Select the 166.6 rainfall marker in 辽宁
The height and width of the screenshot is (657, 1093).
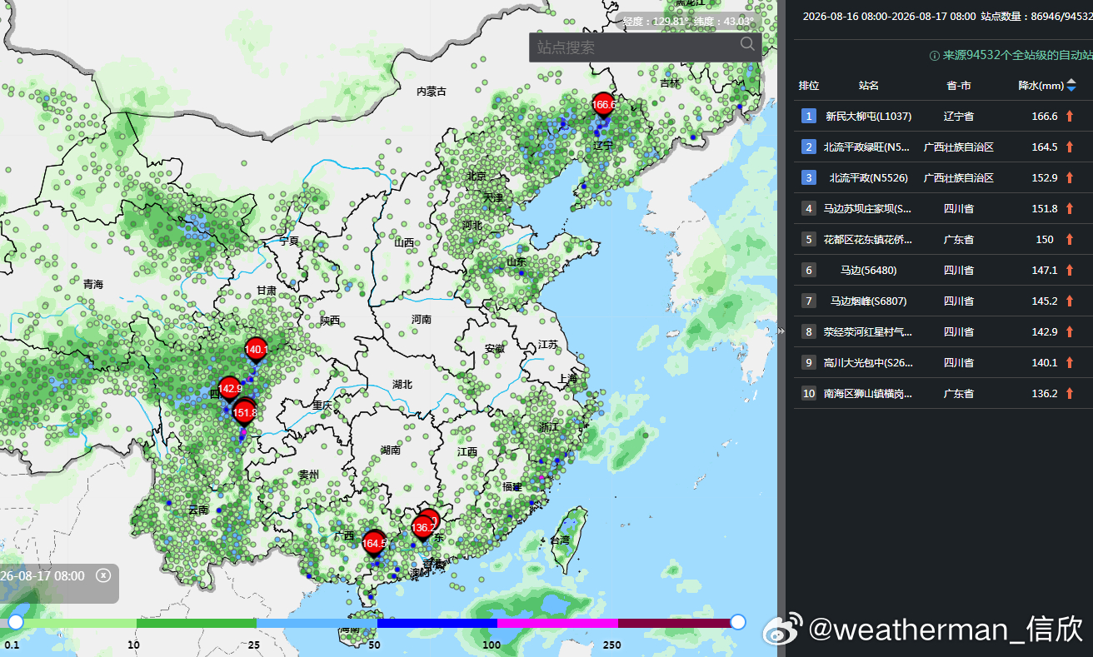pos(603,107)
